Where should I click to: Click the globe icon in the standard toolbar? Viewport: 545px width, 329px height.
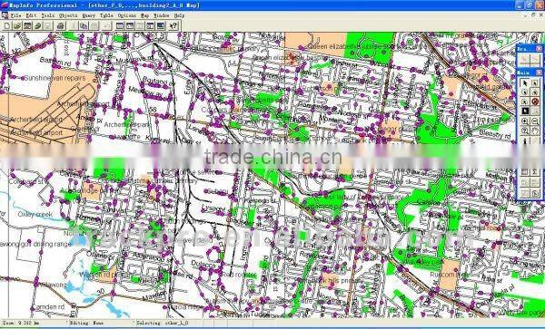(x=37, y=25)
